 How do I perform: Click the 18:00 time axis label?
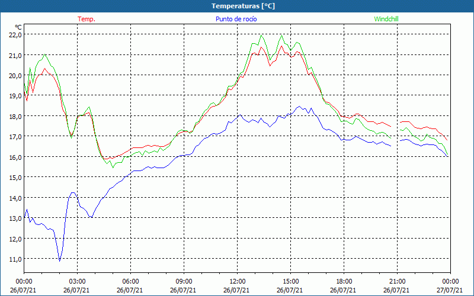(344, 282)
